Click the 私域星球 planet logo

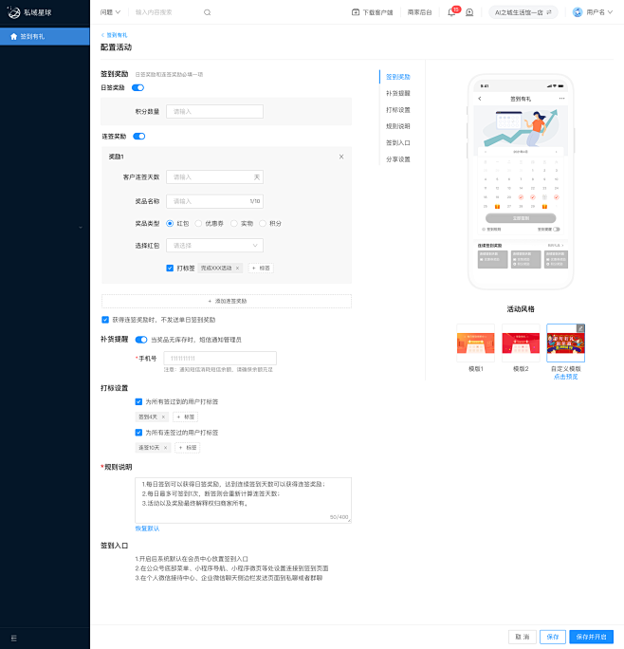13,12
